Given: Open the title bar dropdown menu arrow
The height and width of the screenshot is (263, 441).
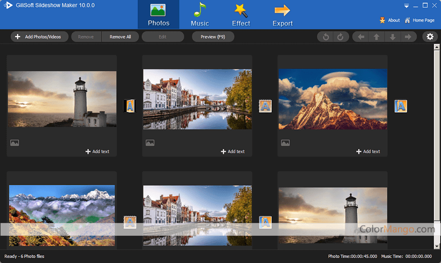Looking at the screenshot, I should pyautogui.click(x=406, y=5).
